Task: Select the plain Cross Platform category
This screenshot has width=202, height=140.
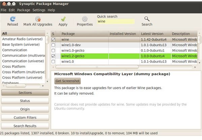Action: click(23, 66)
